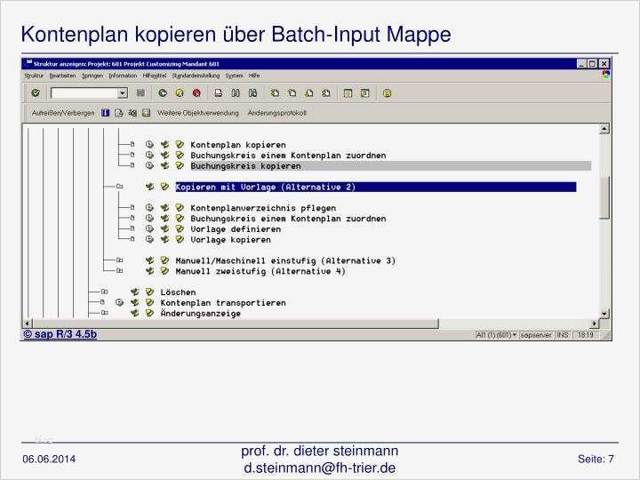Viewport: 640px width, 480px height.
Task: Select Vorlage definieren tree row
Action: tap(236, 229)
